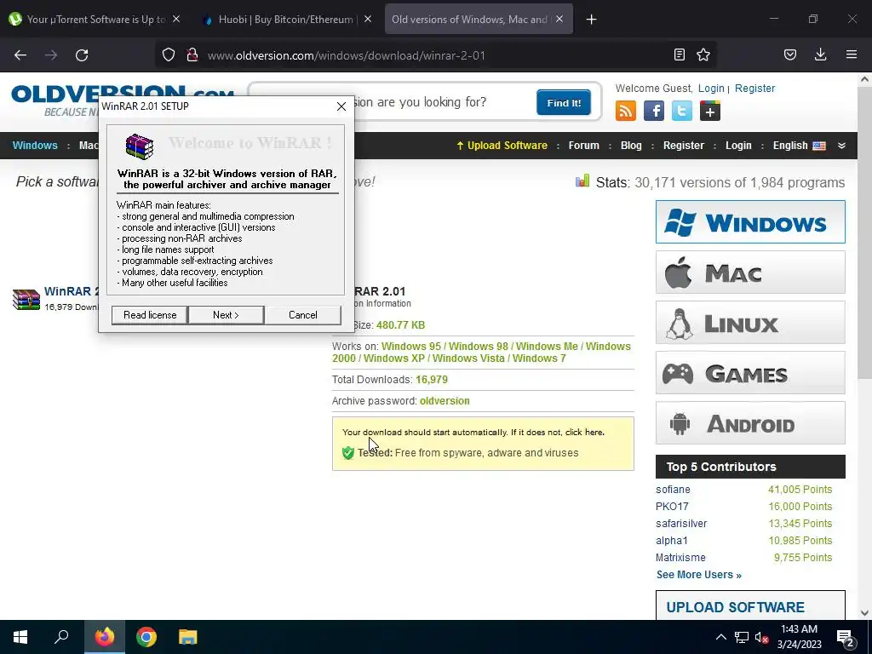Click the taskbar search magnifier
The width and height of the screenshot is (872, 654).
tap(61, 637)
